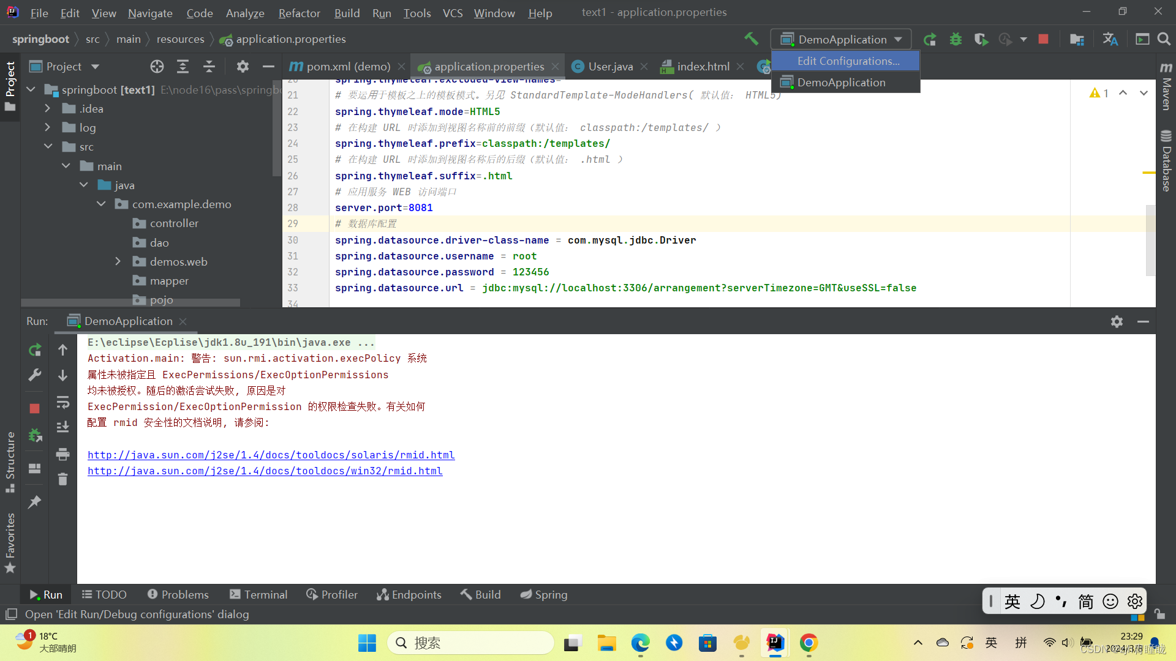This screenshot has height=661, width=1176.
Task: Toggle soft-wrap in the Run console
Action: (62, 402)
